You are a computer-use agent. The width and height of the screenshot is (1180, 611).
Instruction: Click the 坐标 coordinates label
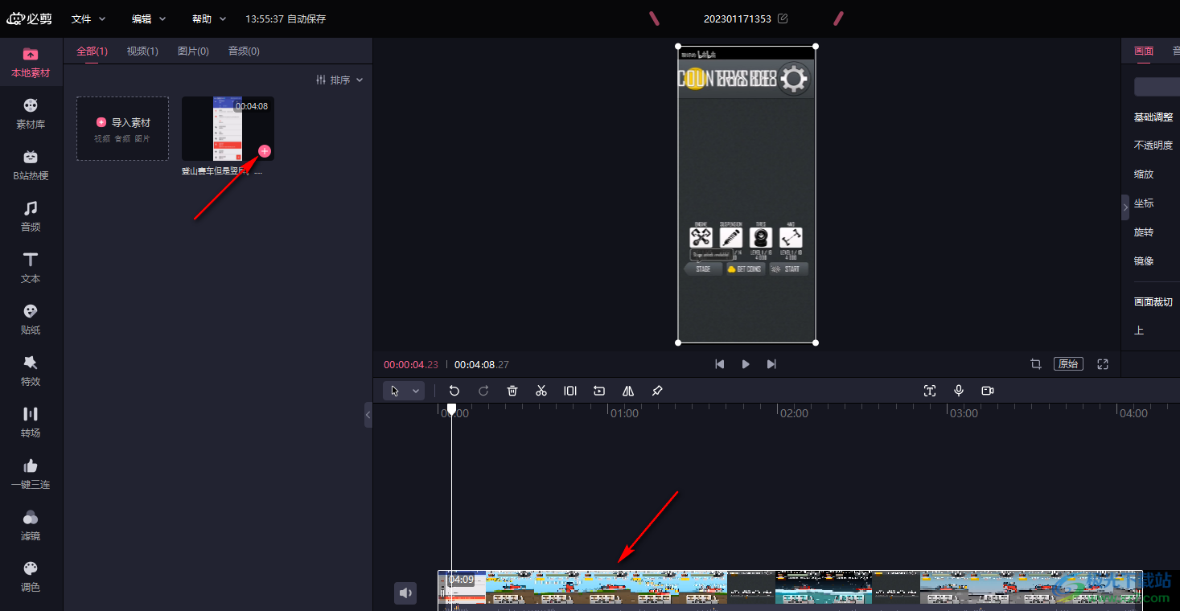pos(1144,203)
